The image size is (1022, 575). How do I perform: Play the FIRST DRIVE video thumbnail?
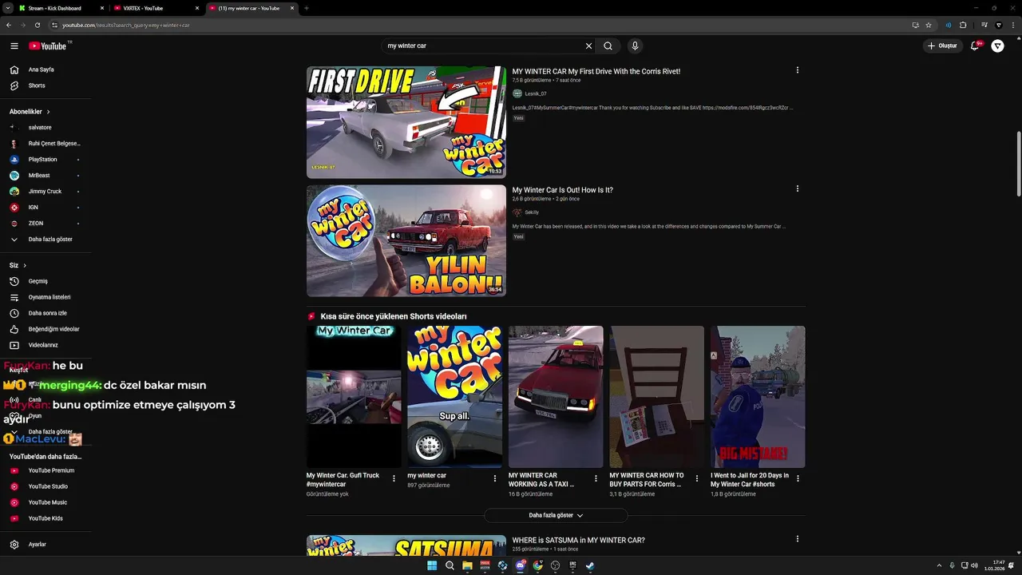(x=406, y=122)
